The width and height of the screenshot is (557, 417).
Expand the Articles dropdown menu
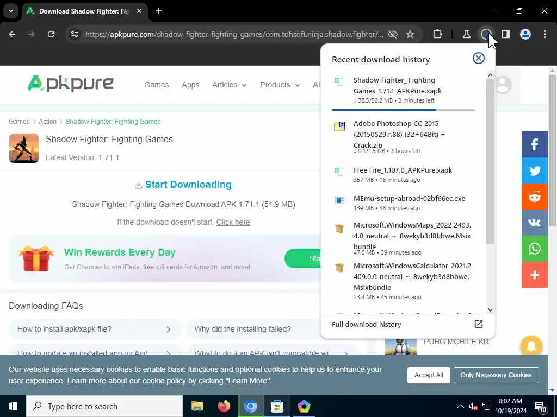coord(229,85)
